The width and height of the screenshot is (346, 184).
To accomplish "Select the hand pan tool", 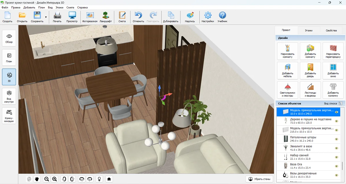I will [37, 179].
